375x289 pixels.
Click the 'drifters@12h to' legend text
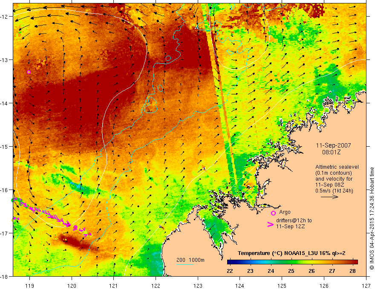pos(294,221)
